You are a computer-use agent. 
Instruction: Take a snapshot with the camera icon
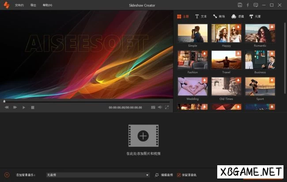153,107
